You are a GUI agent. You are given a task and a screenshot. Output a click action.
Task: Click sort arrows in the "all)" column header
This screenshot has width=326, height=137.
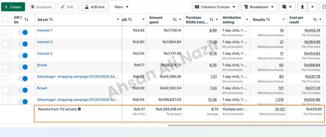click(x=130, y=20)
